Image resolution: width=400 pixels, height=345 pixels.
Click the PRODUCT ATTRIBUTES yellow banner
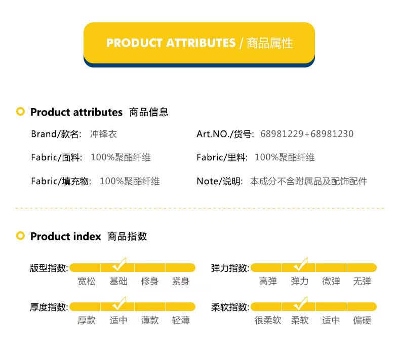(x=199, y=45)
